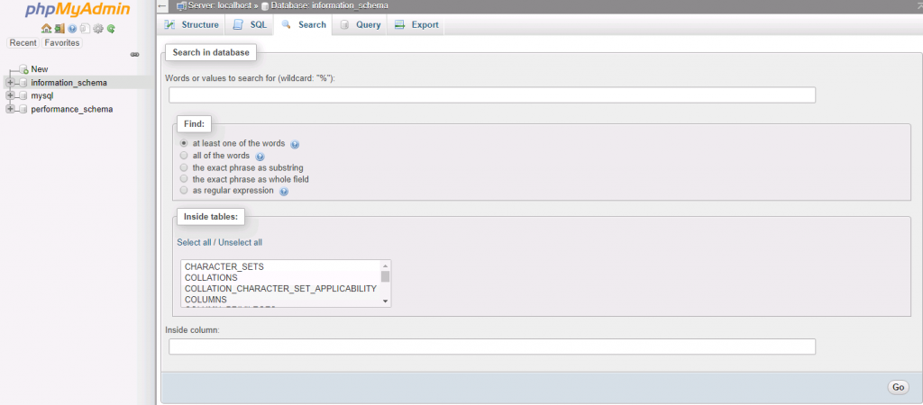The image size is (923, 405).
Task: Click 'Database: information_schema' breadcrumb link
Action: pyautogui.click(x=329, y=6)
